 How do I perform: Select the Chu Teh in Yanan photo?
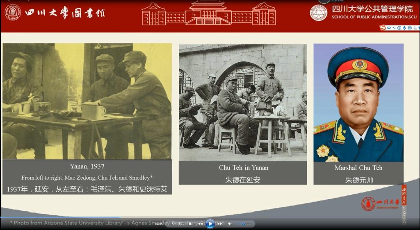pyautogui.click(x=243, y=103)
